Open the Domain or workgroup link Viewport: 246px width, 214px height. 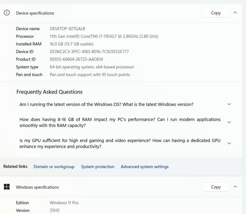tap(54, 167)
